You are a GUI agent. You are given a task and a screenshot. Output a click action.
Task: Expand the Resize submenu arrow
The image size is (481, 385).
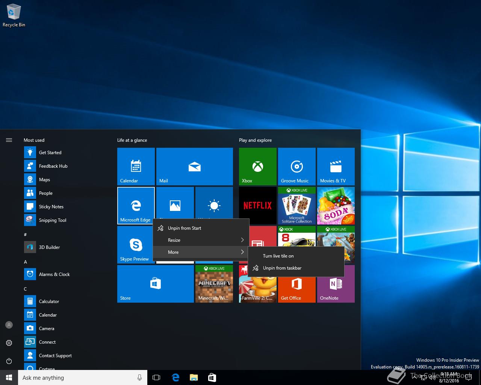point(242,240)
